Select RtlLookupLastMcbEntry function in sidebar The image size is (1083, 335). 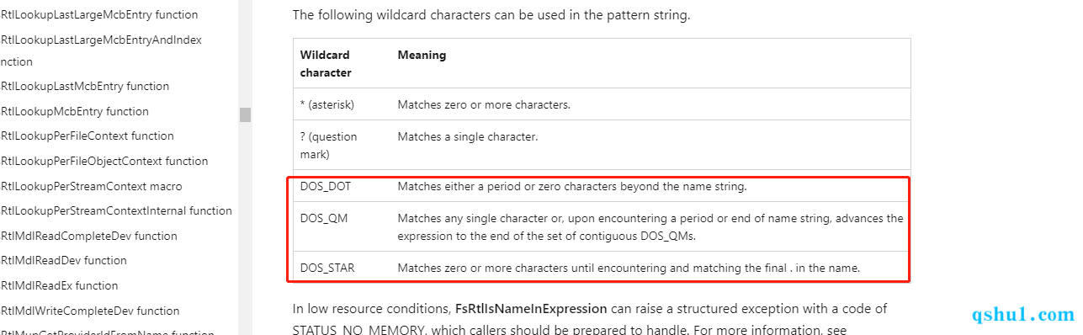click(84, 87)
